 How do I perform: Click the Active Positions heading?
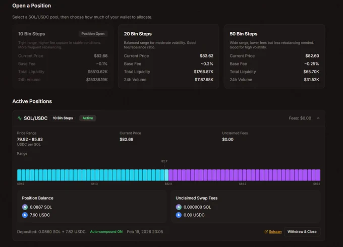click(32, 101)
